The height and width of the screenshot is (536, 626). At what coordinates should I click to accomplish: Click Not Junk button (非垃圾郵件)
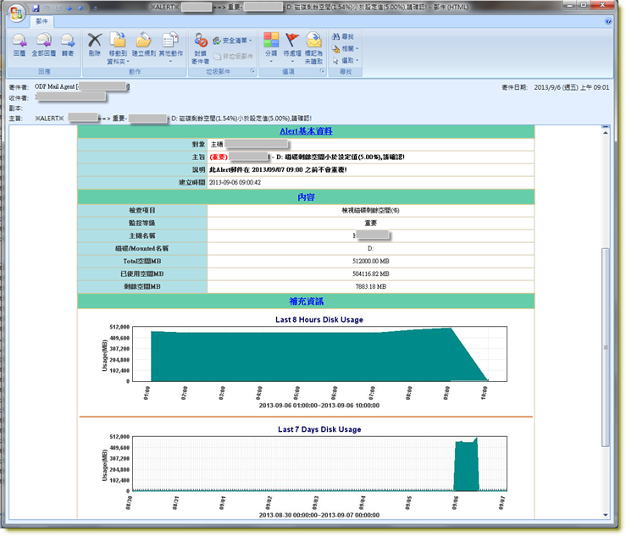point(233,57)
